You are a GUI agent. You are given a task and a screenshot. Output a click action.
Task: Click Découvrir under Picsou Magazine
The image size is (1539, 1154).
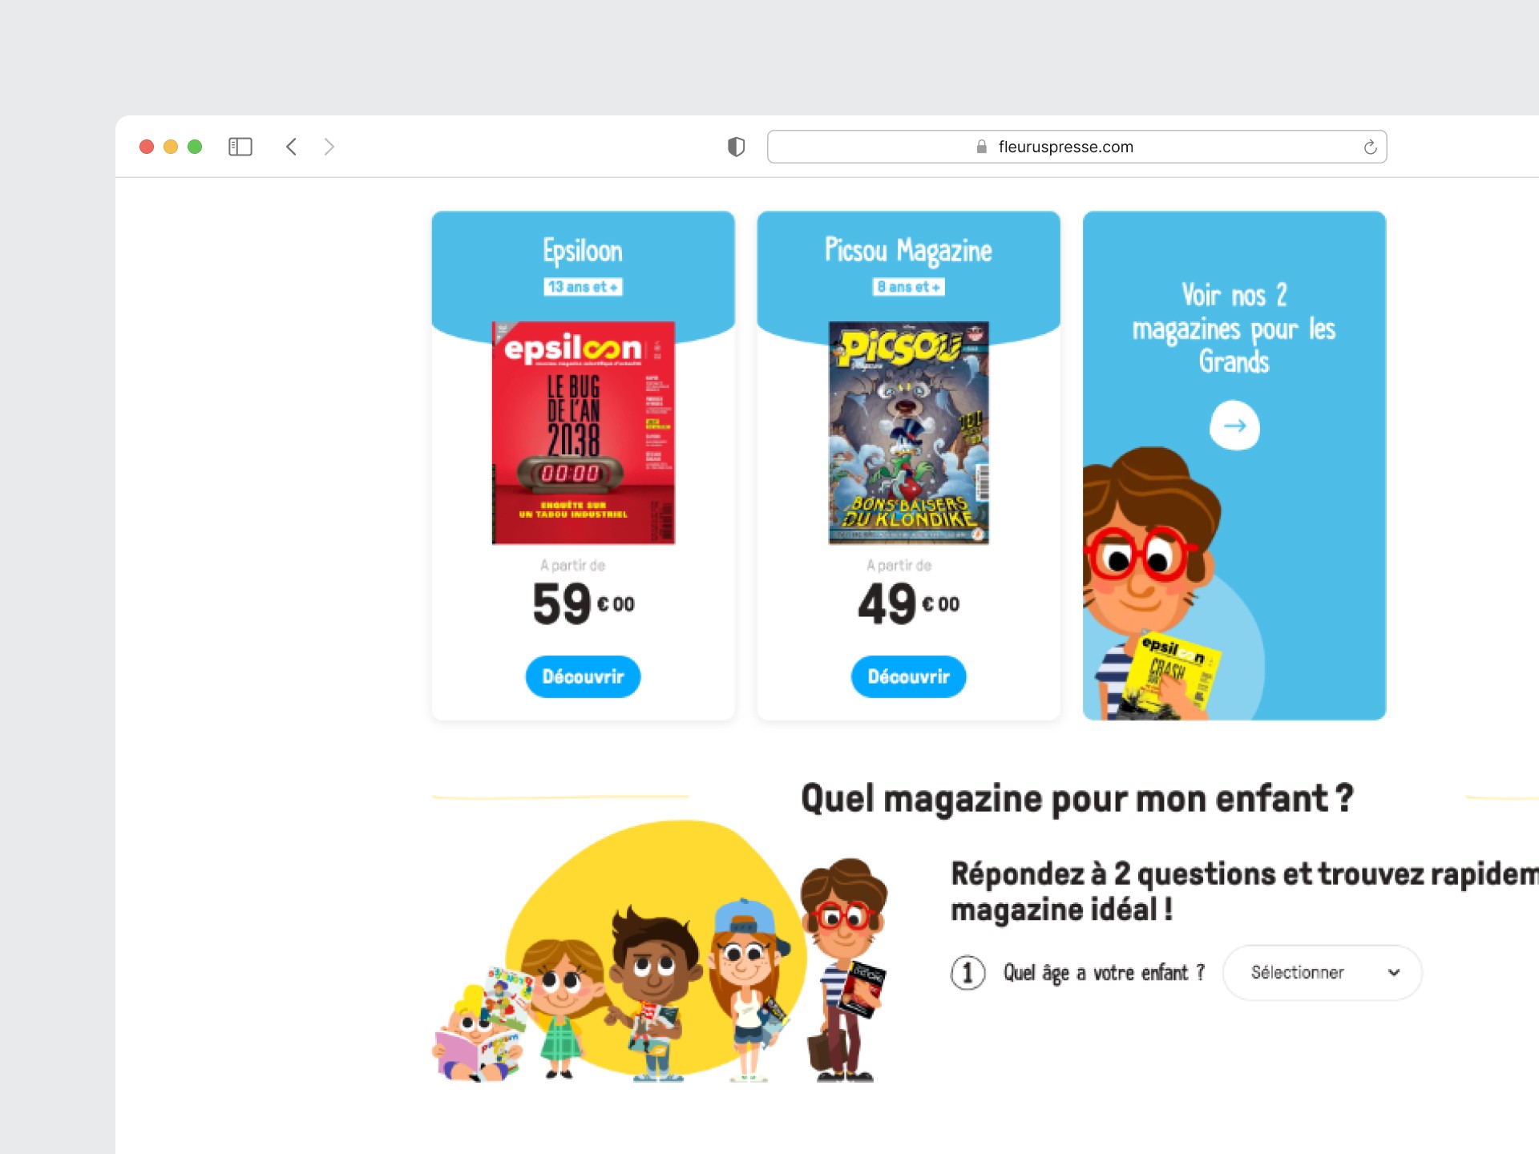pos(908,676)
